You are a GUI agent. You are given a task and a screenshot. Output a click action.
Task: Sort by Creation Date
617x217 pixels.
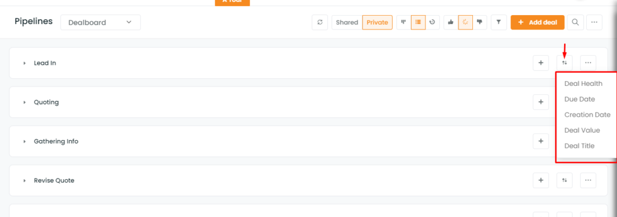click(x=587, y=115)
